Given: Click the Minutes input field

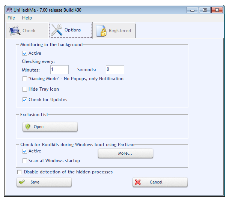Looking at the screenshot, I should pyautogui.click(x=59, y=70).
